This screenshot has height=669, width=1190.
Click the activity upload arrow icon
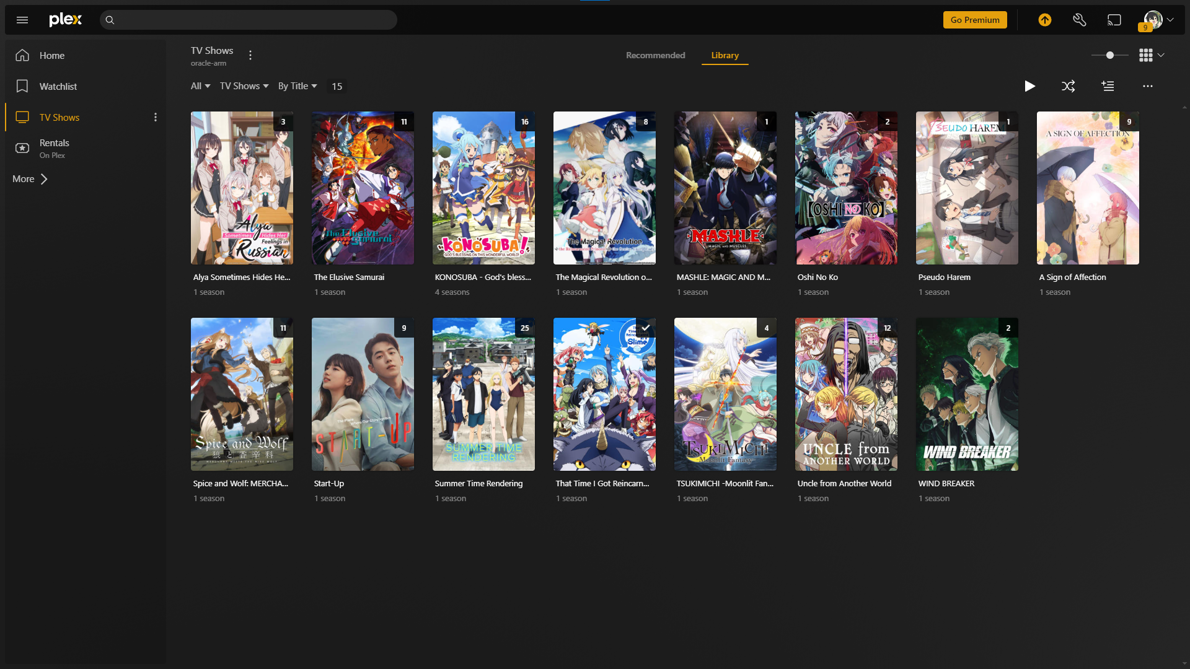[1045, 20]
